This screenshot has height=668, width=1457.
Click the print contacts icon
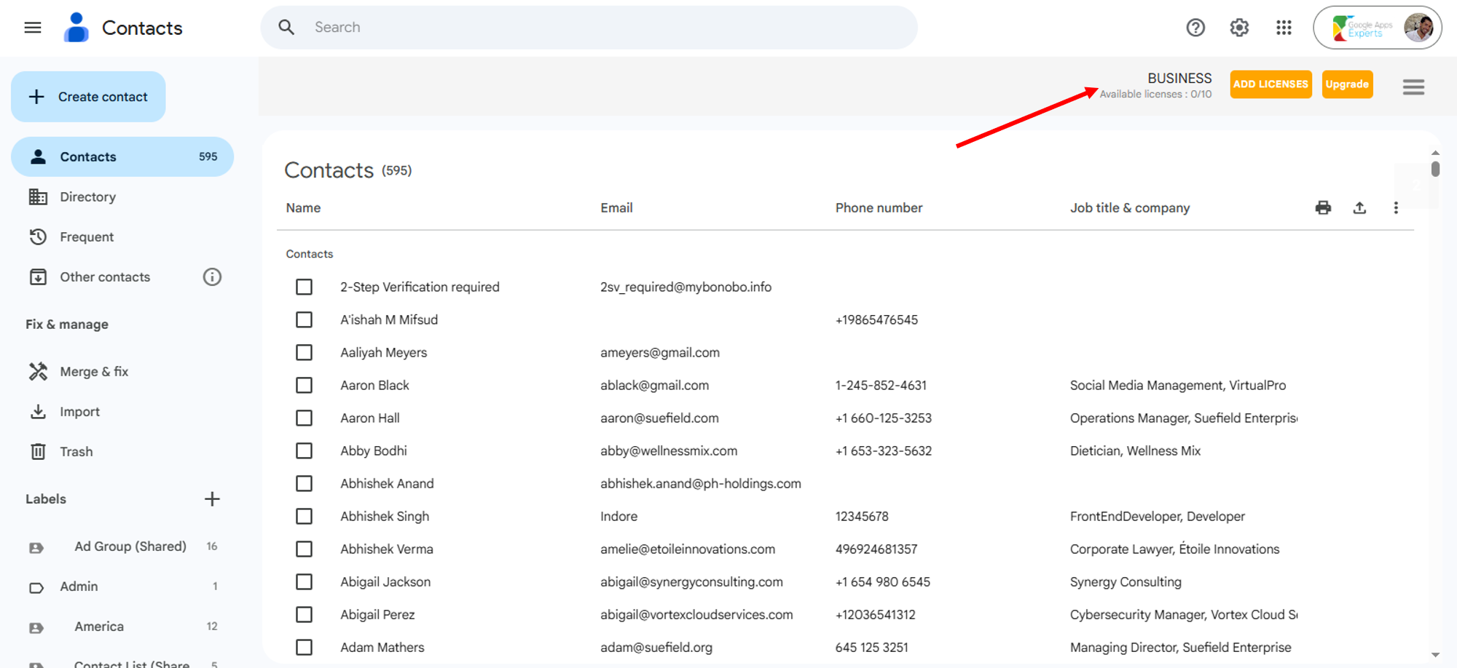1323,208
